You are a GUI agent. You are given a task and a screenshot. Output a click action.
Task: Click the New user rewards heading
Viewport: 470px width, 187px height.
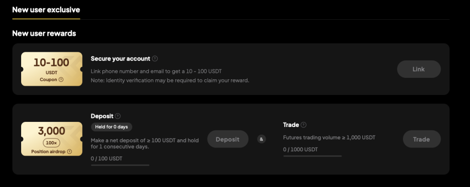44,33
